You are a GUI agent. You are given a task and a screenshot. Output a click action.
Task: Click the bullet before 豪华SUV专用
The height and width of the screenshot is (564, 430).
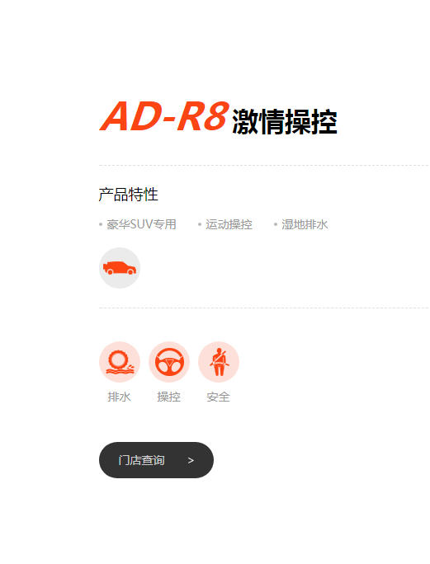click(101, 225)
